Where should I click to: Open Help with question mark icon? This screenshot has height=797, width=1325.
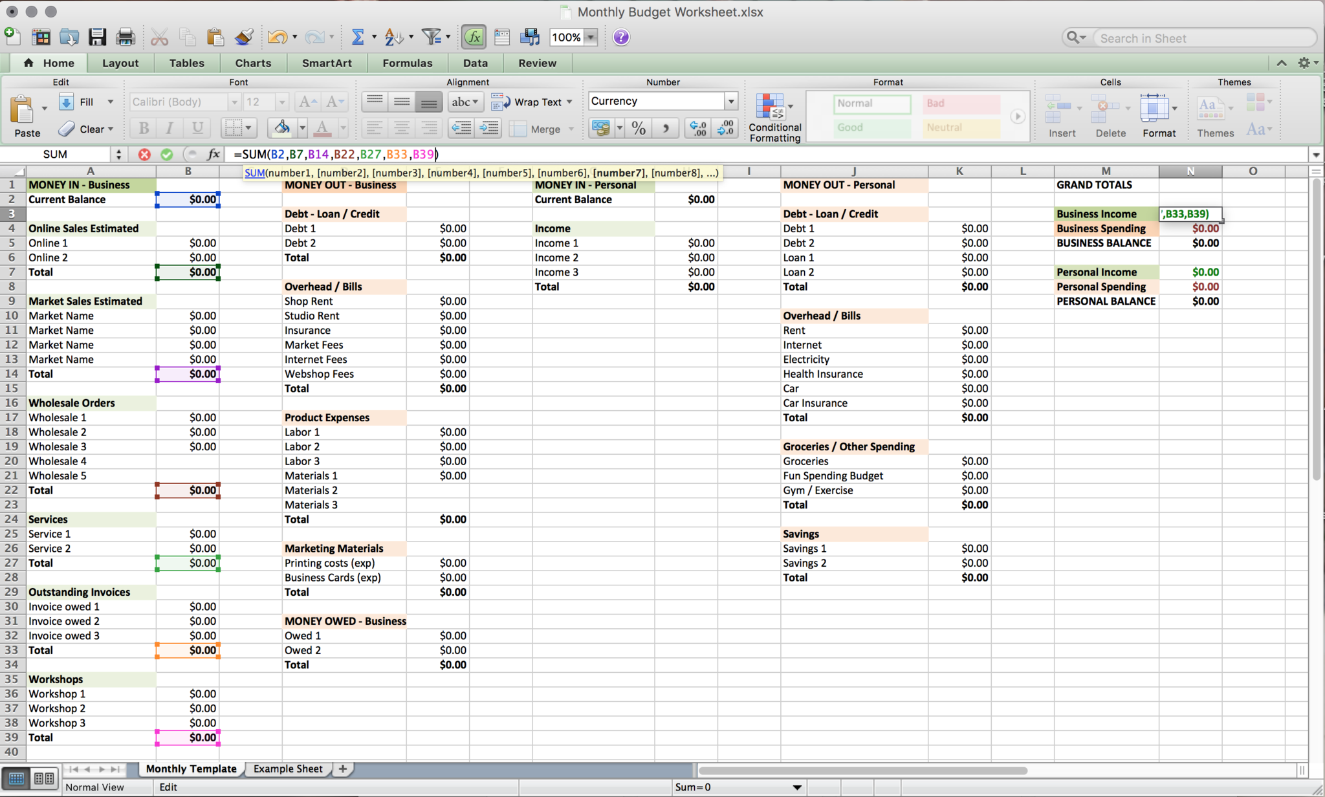coord(621,37)
